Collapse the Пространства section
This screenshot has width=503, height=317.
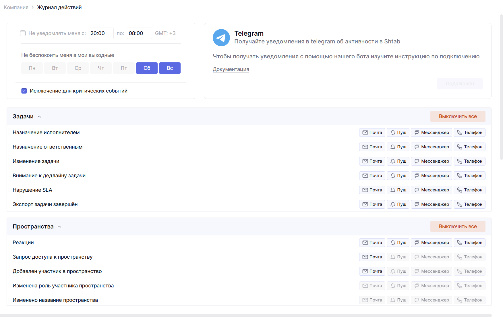(59, 227)
